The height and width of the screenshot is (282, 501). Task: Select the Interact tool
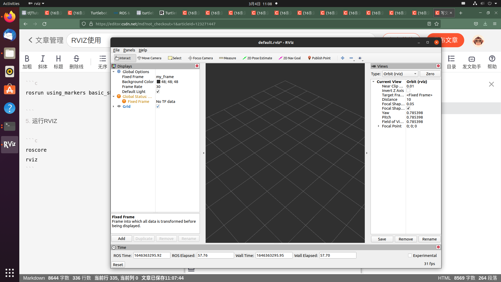(124, 58)
